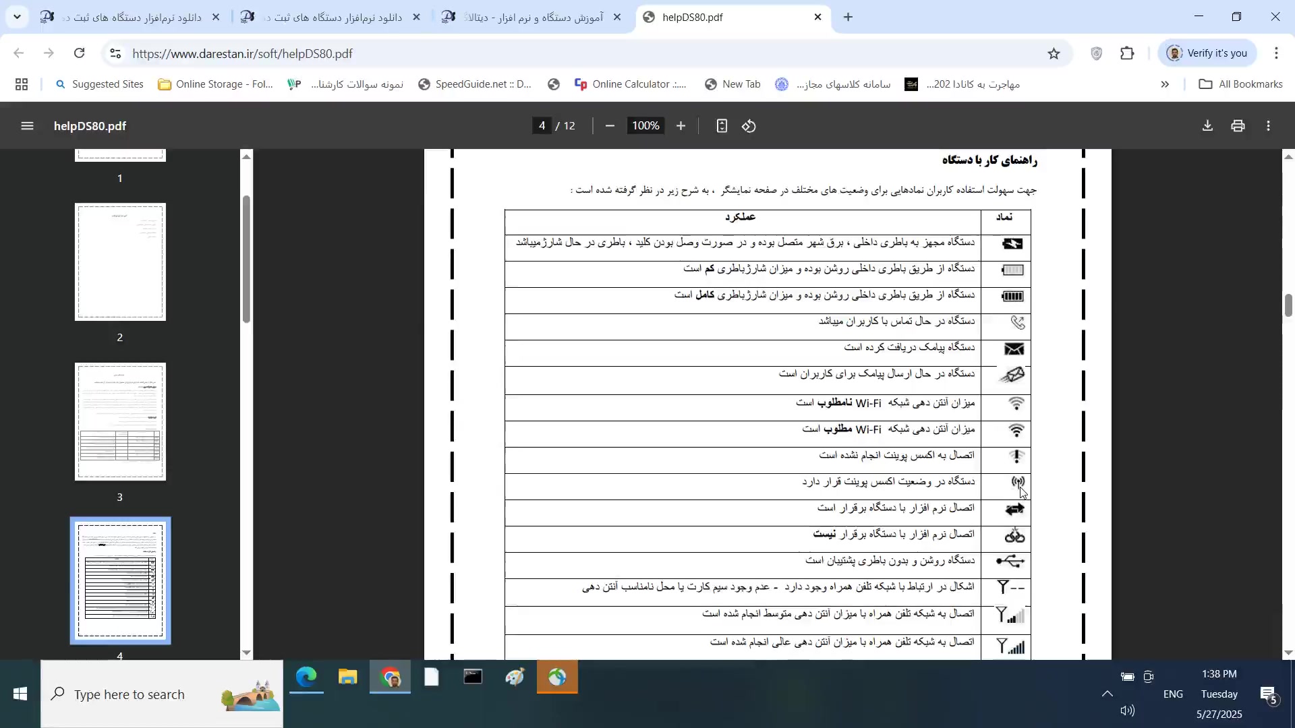Toggle the PDF sidebar menu icon

click(x=27, y=126)
